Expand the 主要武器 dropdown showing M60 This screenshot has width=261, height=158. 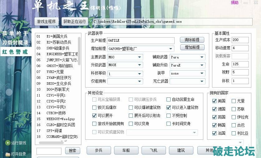point(139,57)
